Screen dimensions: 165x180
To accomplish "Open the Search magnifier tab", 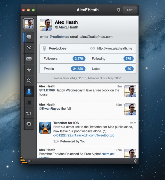I will coord(29,81).
